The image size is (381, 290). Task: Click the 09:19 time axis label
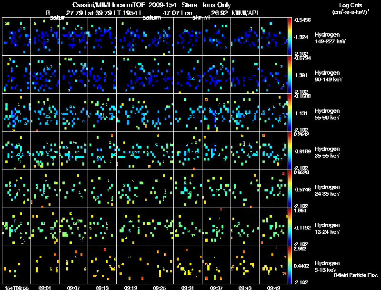130,288
